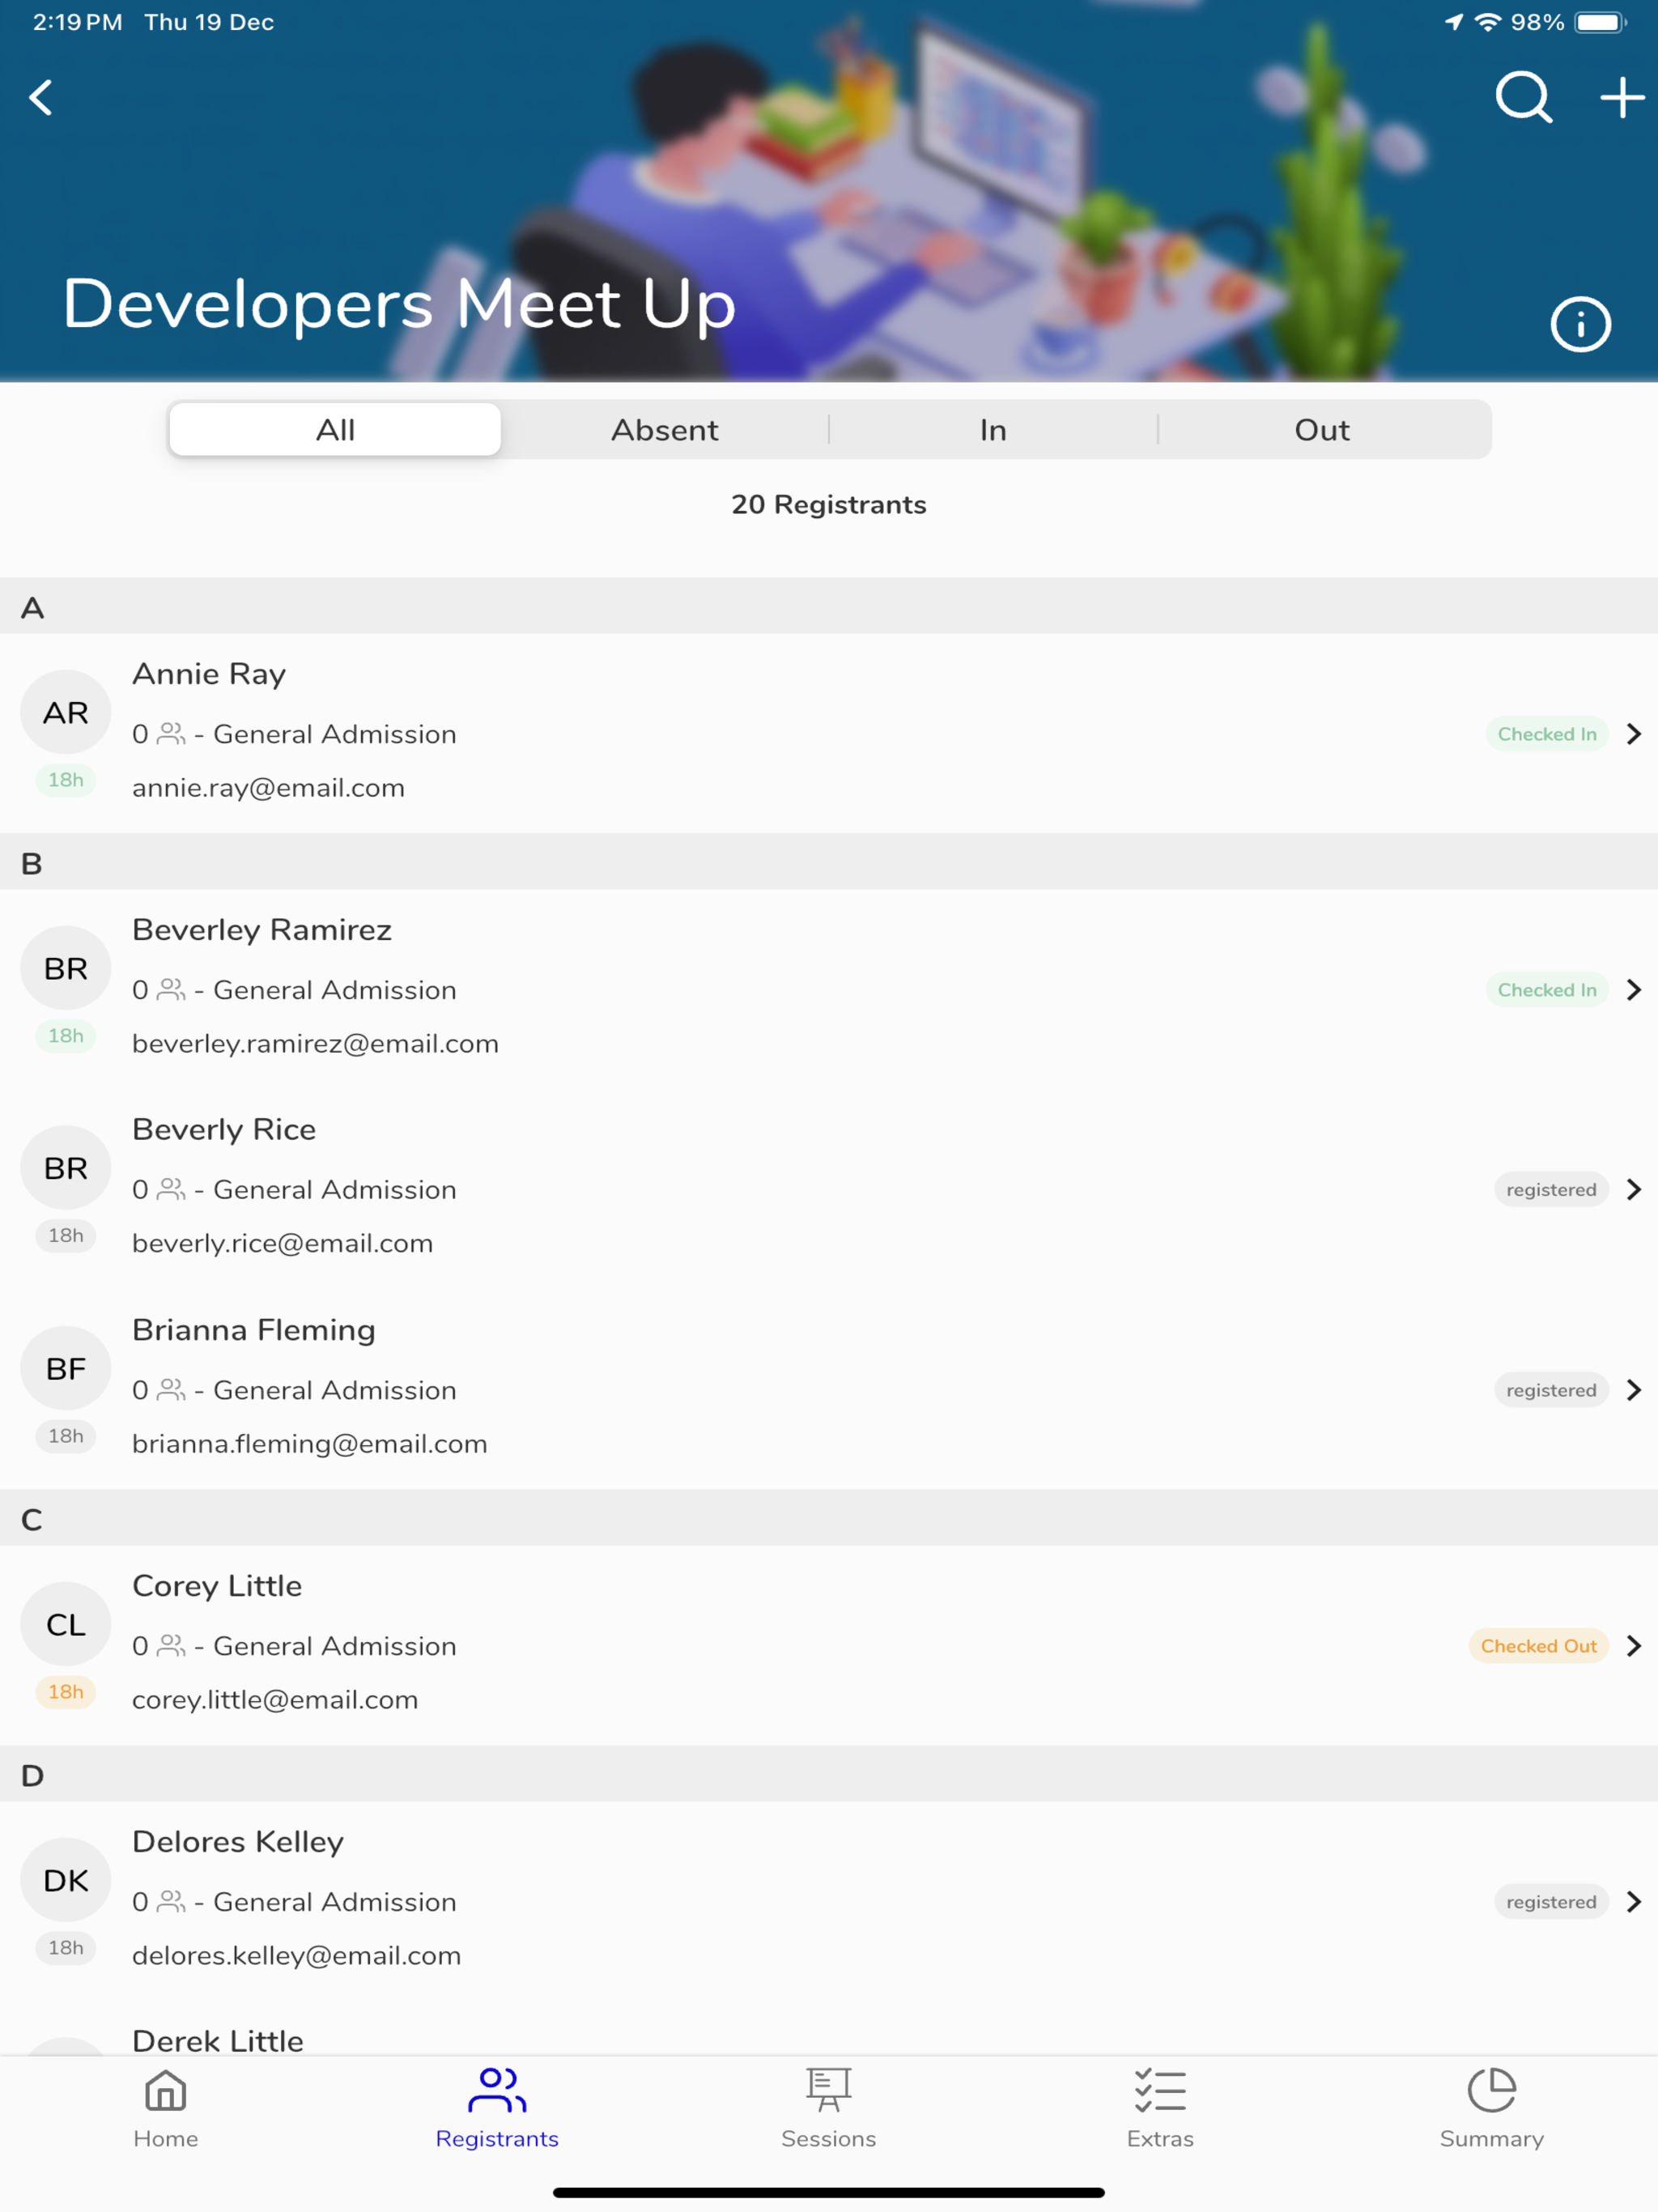Open registrant Annie Ray name

(x=209, y=674)
